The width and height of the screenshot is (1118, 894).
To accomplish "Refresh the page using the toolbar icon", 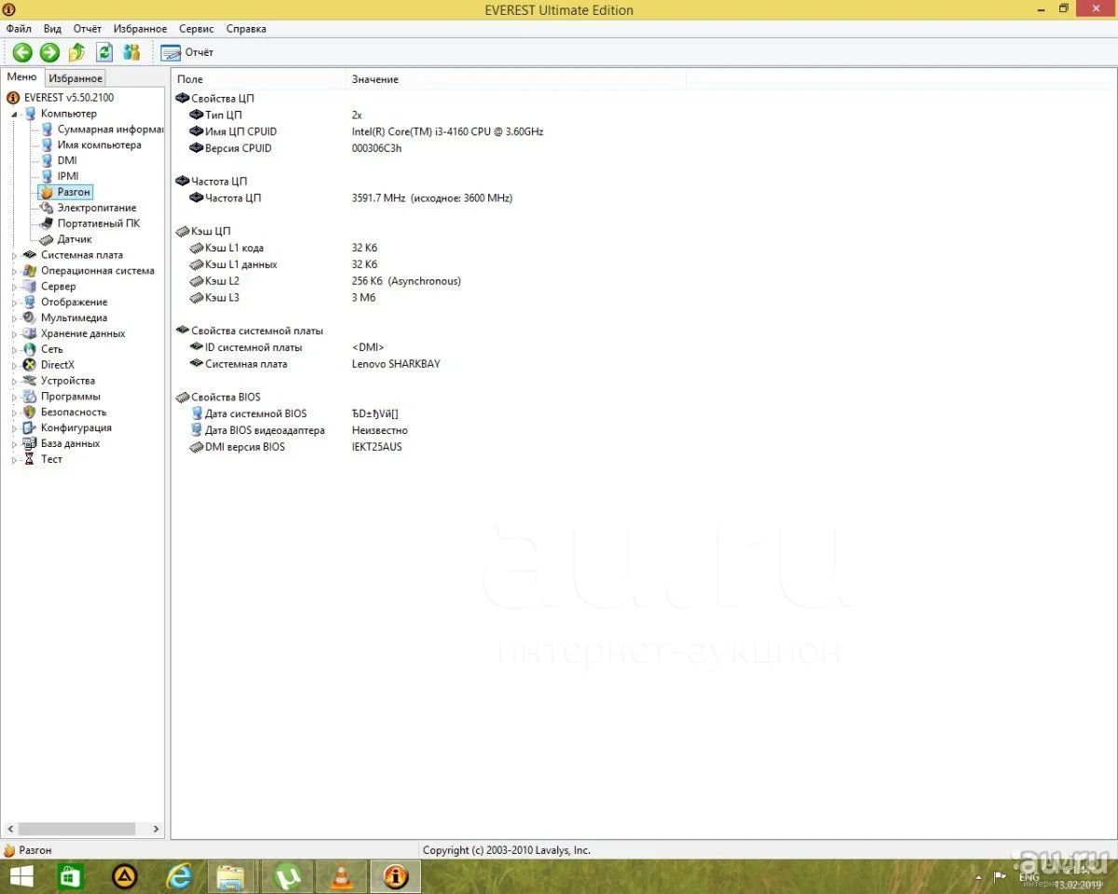I will point(104,52).
